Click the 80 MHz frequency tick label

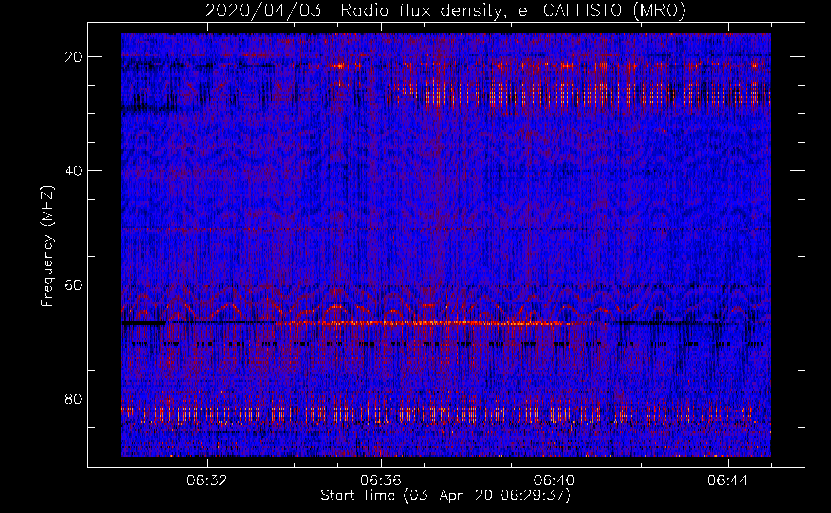point(74,399)
